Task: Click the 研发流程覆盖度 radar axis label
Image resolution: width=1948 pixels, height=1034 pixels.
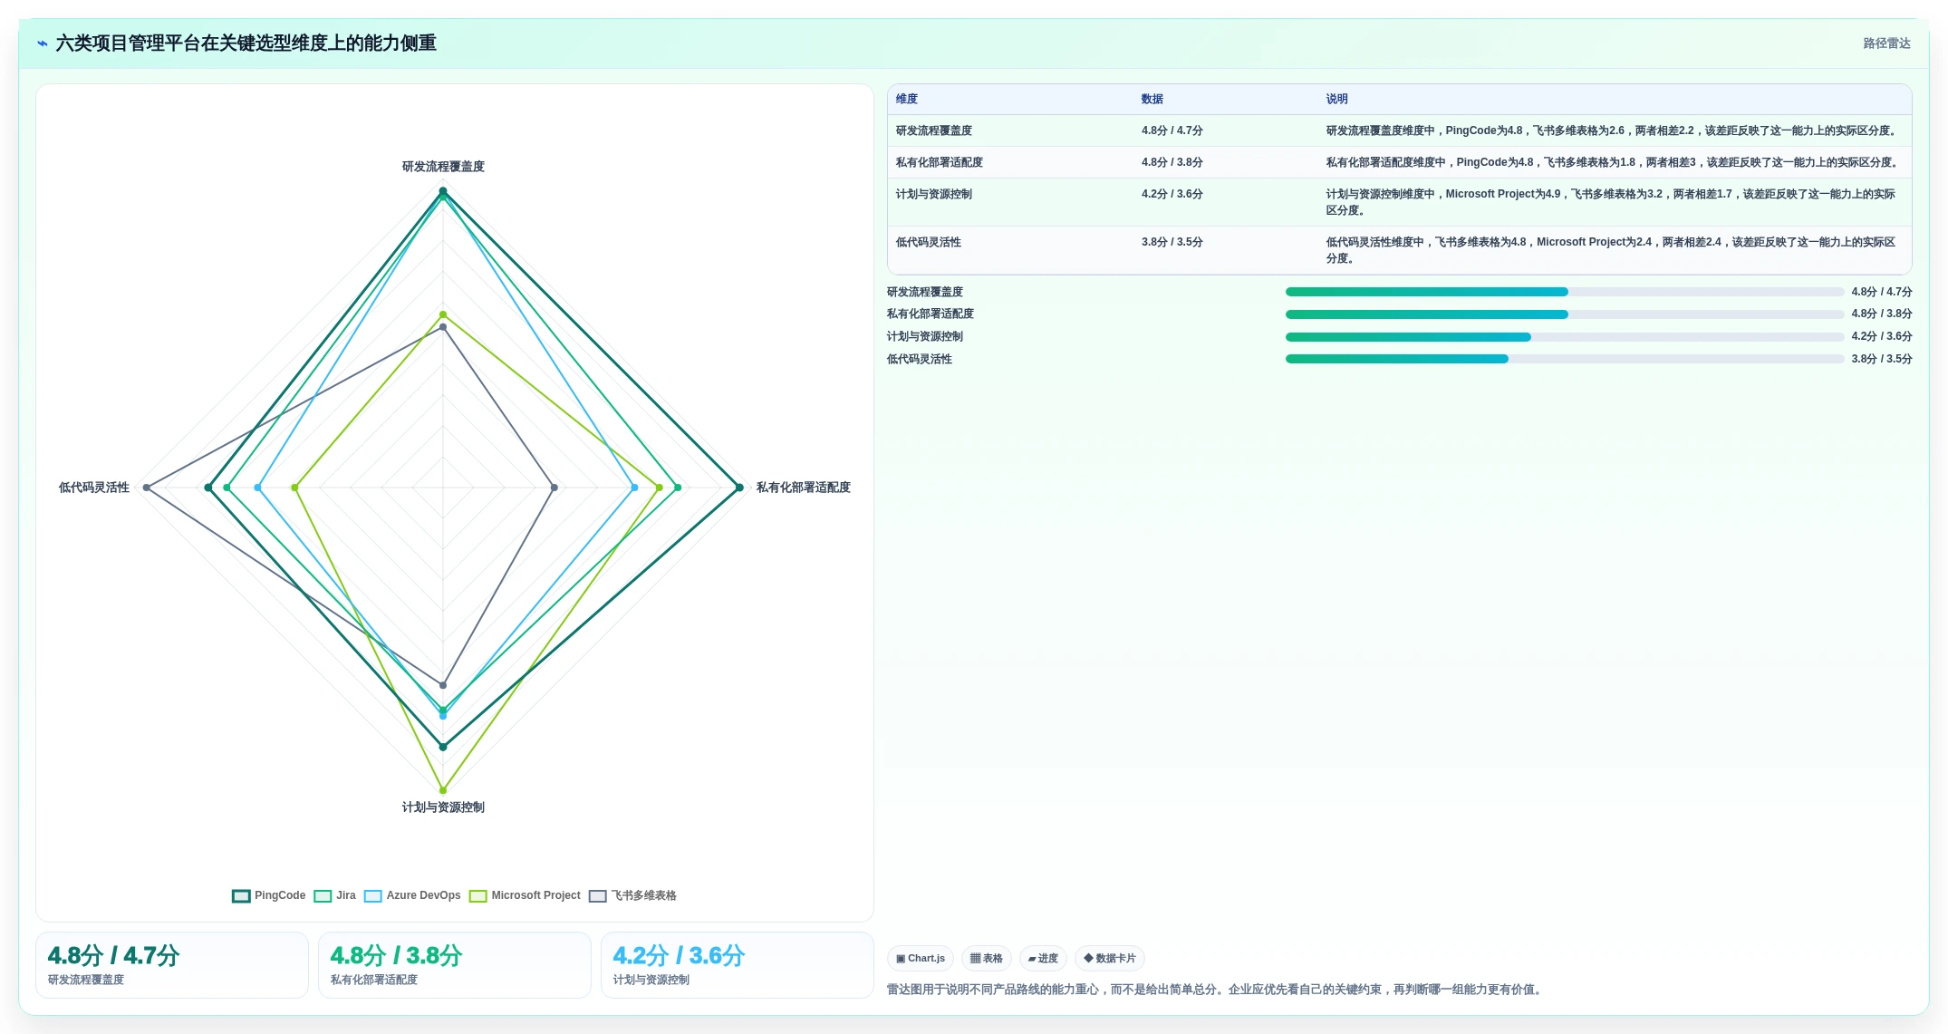Action: (443, 167)
